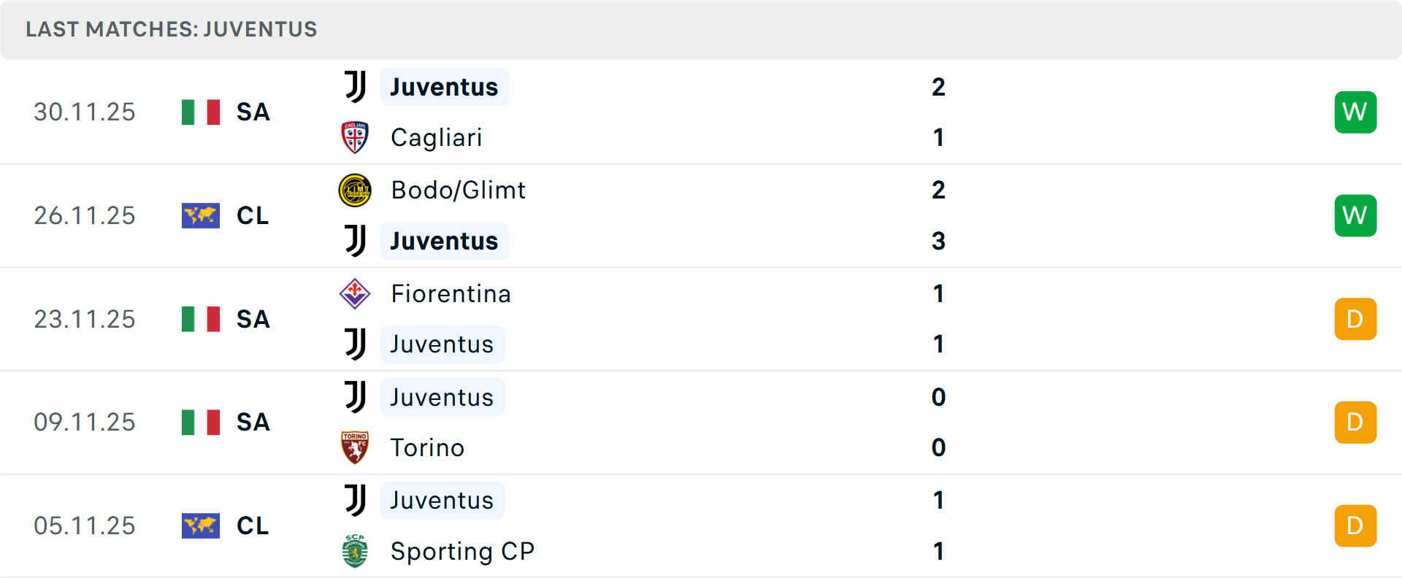Open the SA league tab for 30.11.25
1402x578 pixels.
(253, 112)
